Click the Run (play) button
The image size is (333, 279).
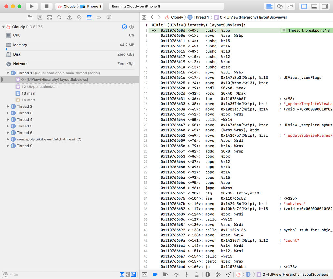(32, 7)
